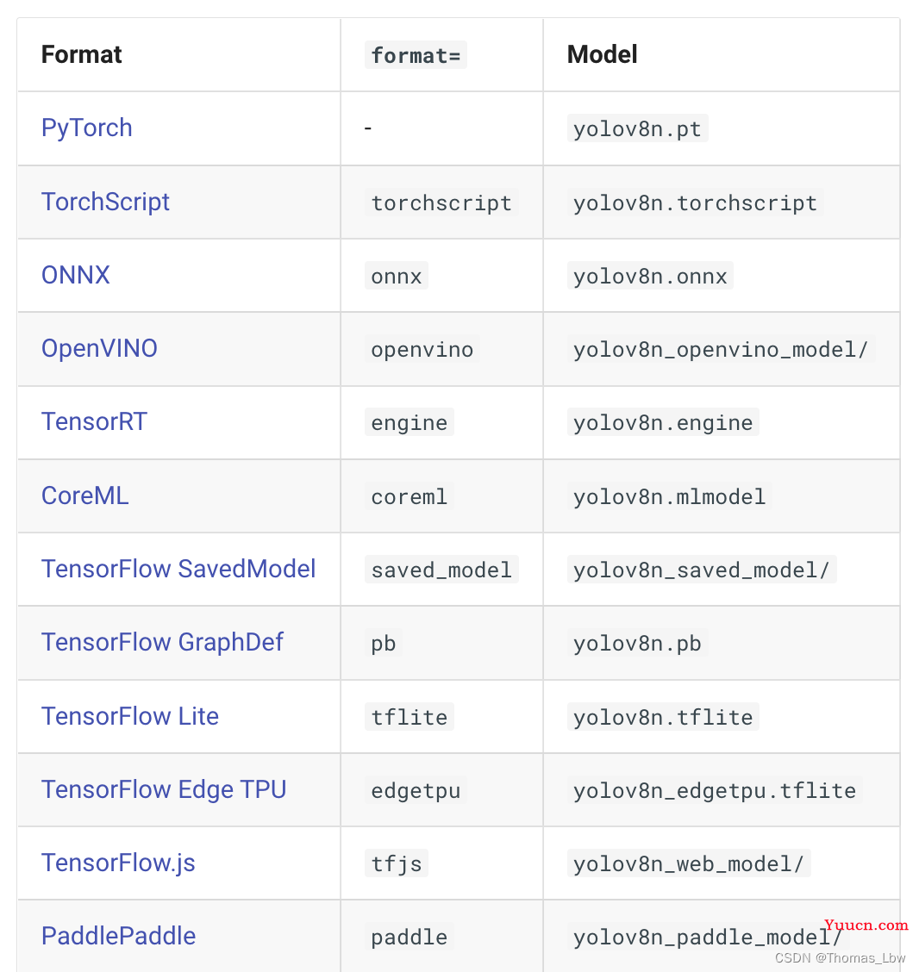Click the yolov8n_openvino_model/ code text
919x972 pixels.
[x=721, y=349]
